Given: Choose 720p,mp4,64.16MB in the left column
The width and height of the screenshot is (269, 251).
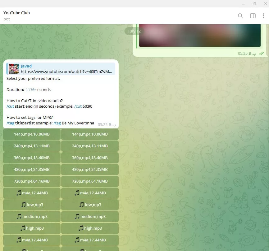Looking at the screenshot, I should 32,181.
